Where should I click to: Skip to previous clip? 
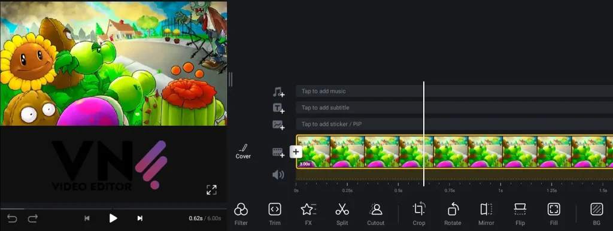87,218
